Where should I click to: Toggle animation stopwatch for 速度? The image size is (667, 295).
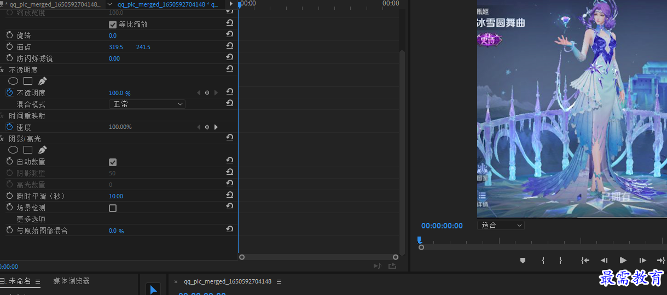pyautogui.click(x=9, y=127)
